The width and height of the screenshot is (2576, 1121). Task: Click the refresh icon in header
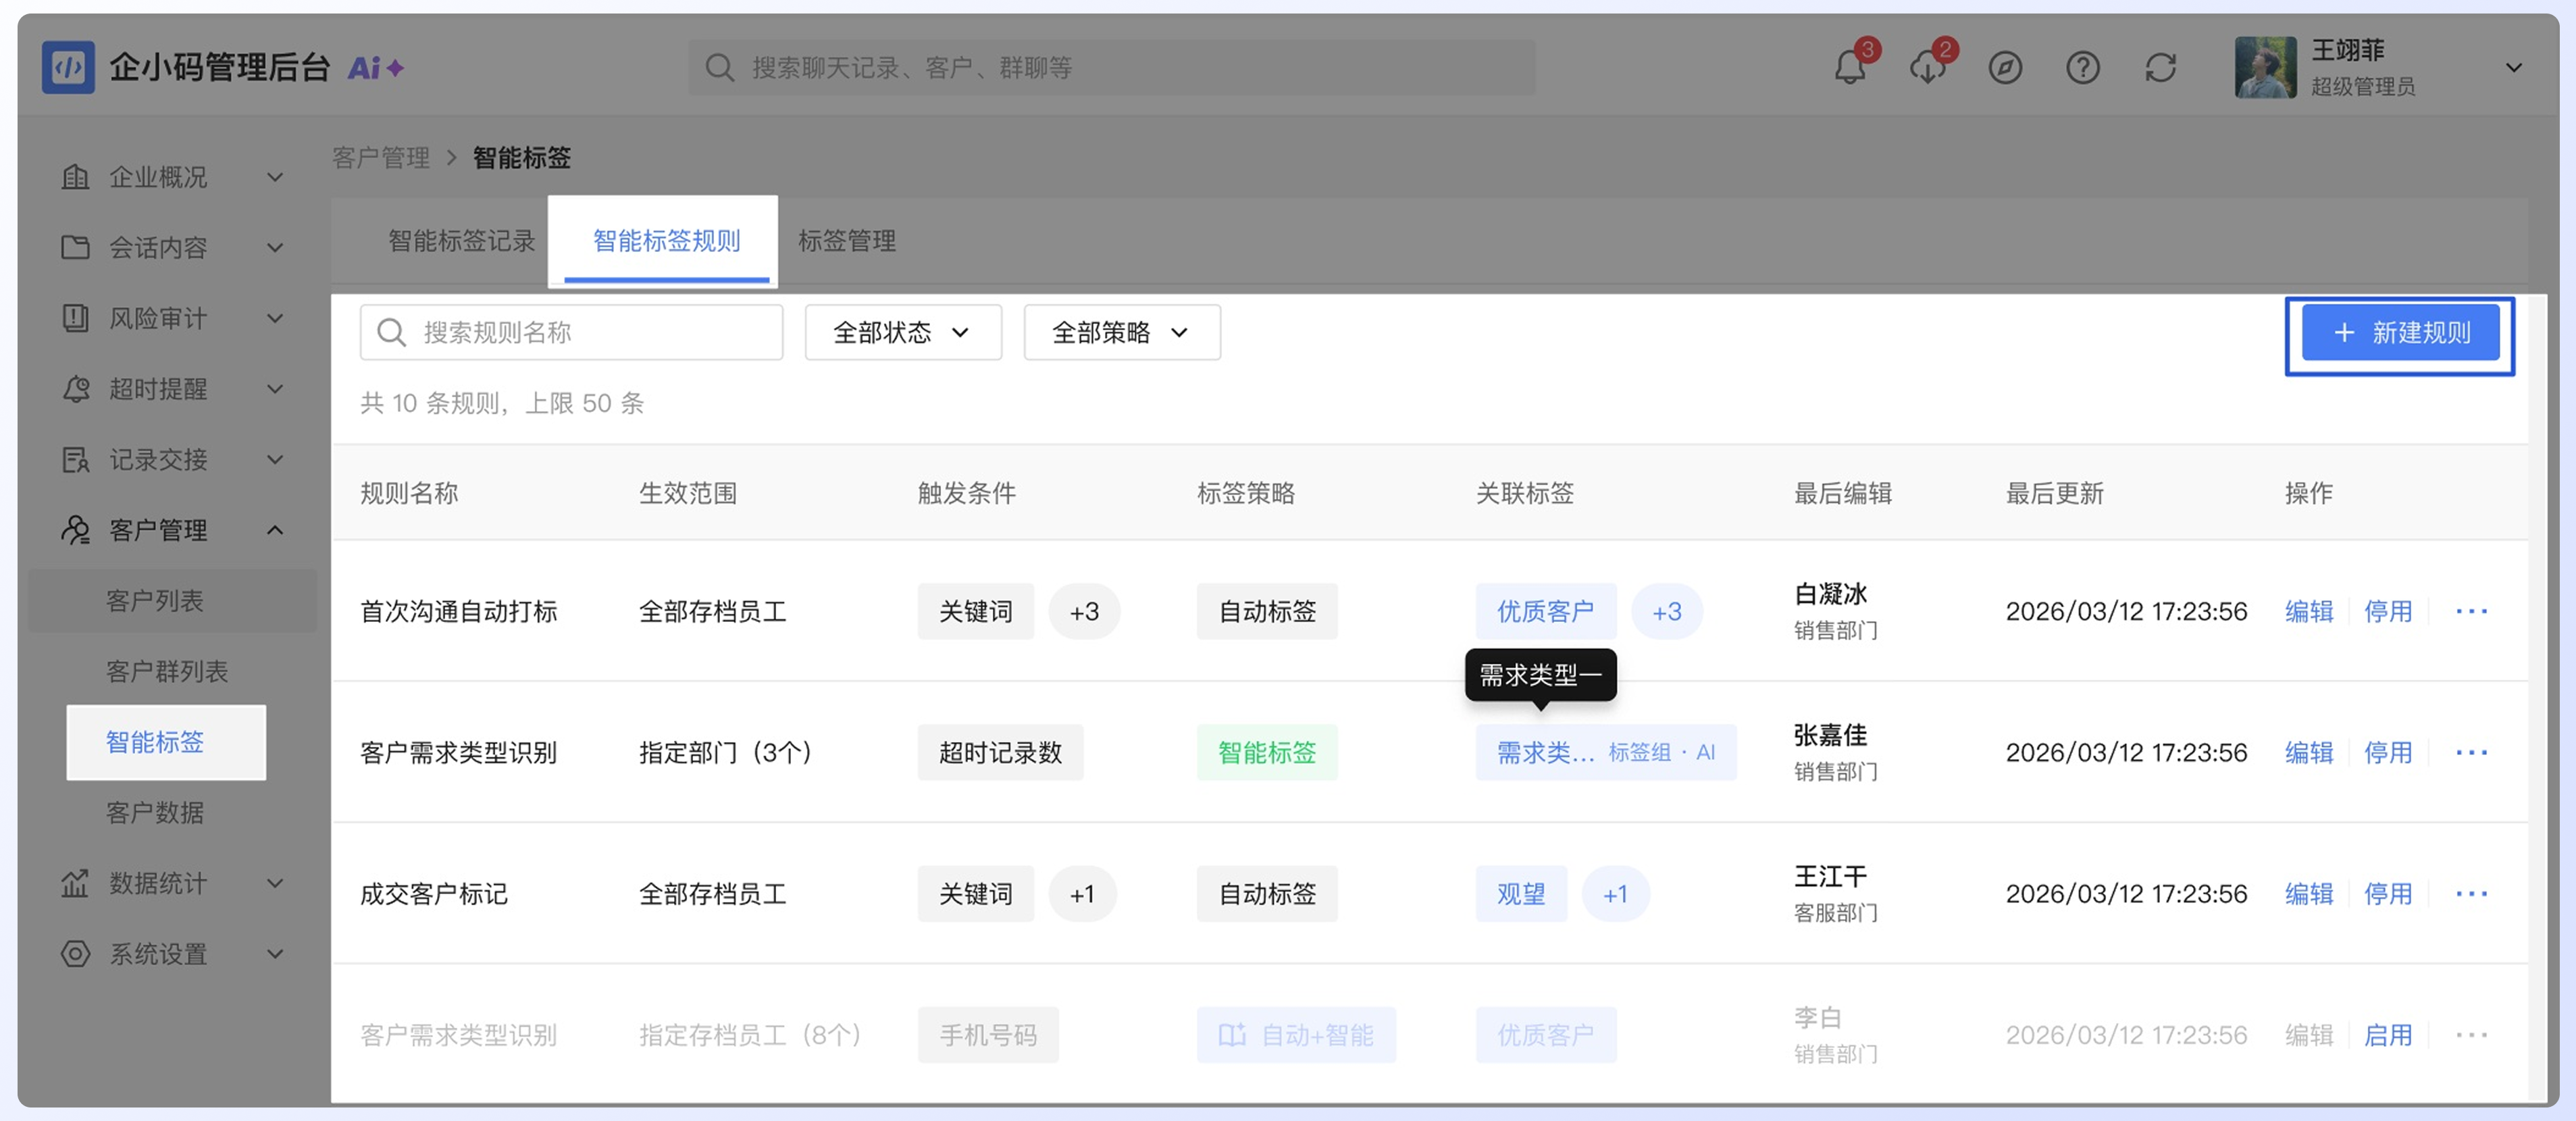click(2161, 68)
